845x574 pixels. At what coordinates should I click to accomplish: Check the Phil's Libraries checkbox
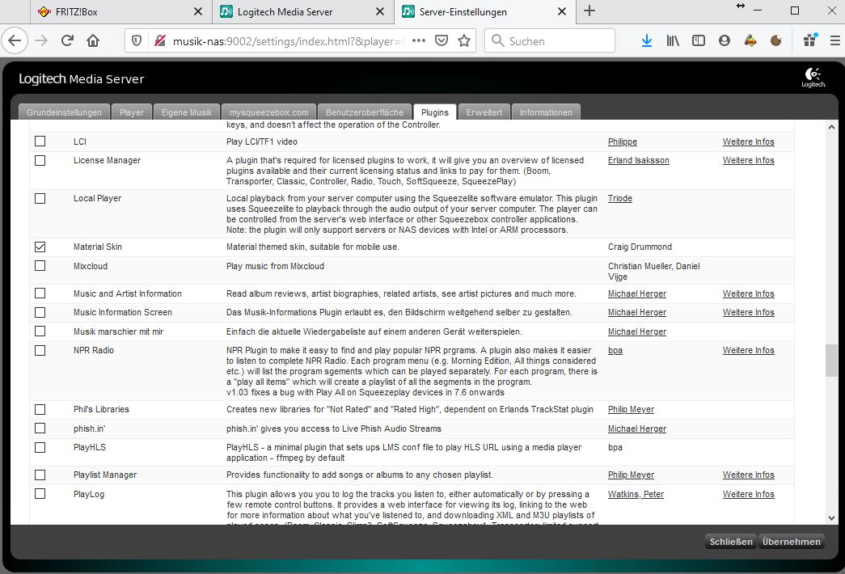coord(40,410)
